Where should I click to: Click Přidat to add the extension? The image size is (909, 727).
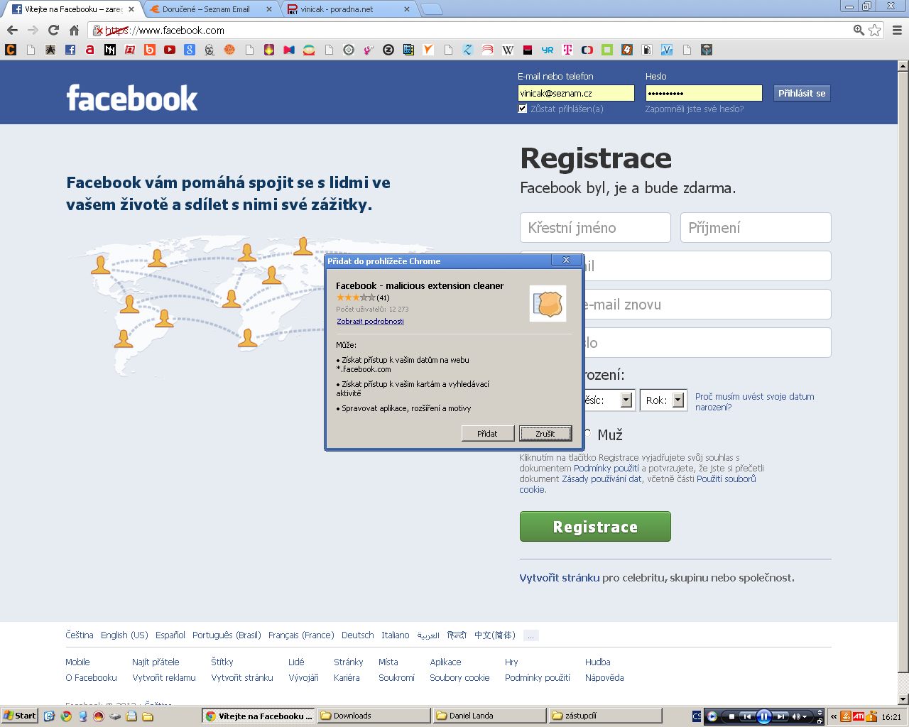(487, 433)
